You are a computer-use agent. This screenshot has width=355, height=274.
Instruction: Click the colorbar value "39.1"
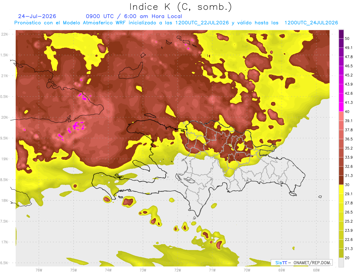pos(349,121)
